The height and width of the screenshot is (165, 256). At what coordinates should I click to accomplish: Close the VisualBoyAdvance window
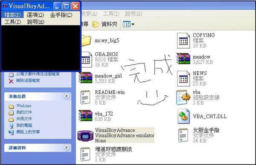click(x=76, y=6)
